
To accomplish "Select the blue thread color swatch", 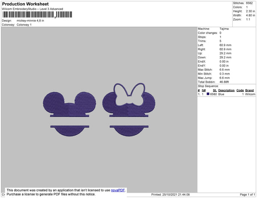I will click(x=208, y=94).
